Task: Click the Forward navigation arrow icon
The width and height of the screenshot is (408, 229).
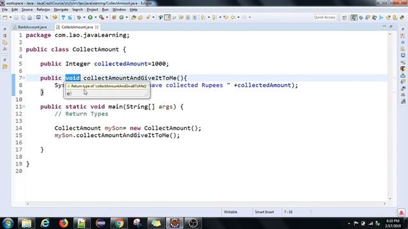Action: click(x=244, y=17)
